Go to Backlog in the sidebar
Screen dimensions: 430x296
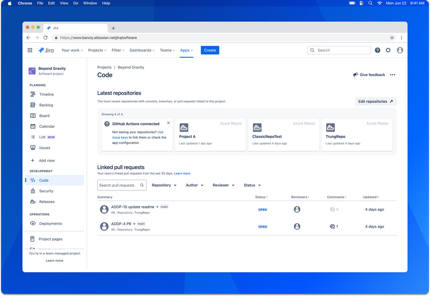click(46, 105)
